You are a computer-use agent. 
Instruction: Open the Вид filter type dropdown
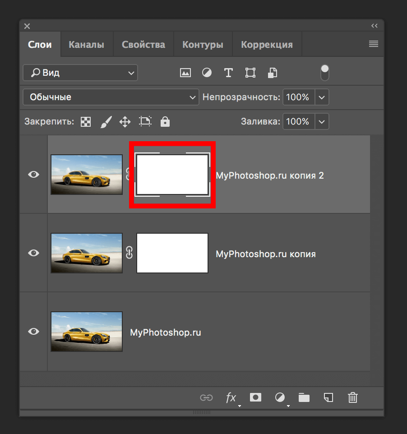[x=80, y=73]
